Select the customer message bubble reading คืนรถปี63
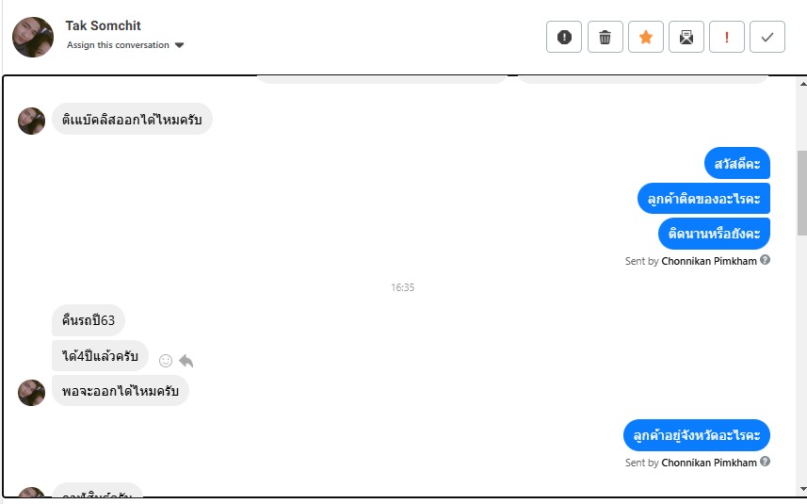Viewport: 807px width, 504px height. tap(89, 320)
